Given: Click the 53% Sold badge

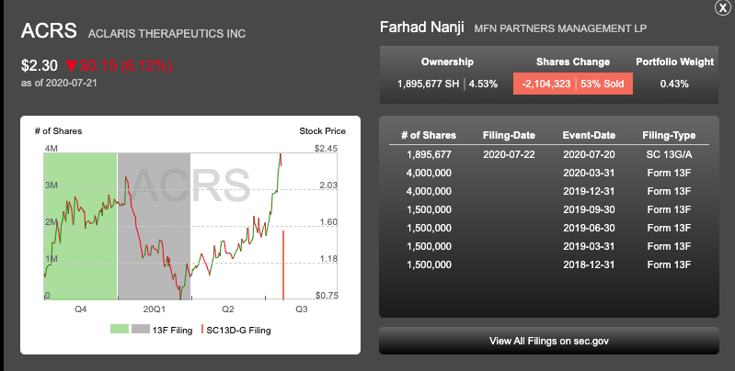Looking at the screenshot, I should (603, 84).
